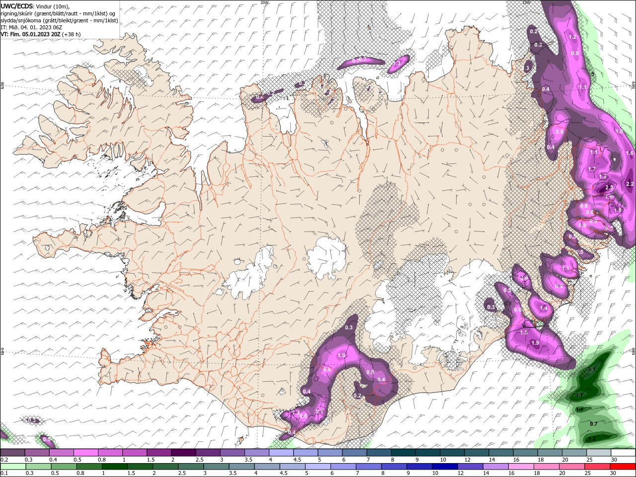636x477 pixels.
Task: Click the '0.1' label at the start of the lower legend
Action: pos(4,473)
